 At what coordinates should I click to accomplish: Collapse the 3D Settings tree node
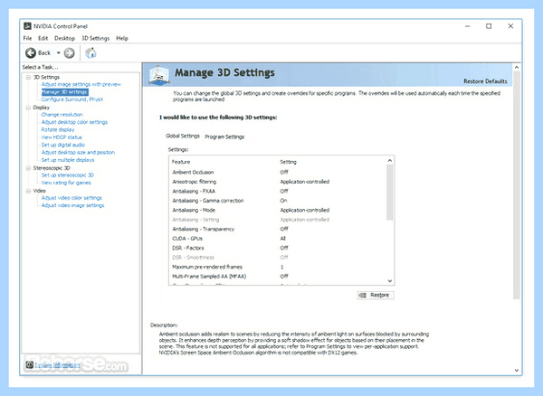(x=28, y=77)
